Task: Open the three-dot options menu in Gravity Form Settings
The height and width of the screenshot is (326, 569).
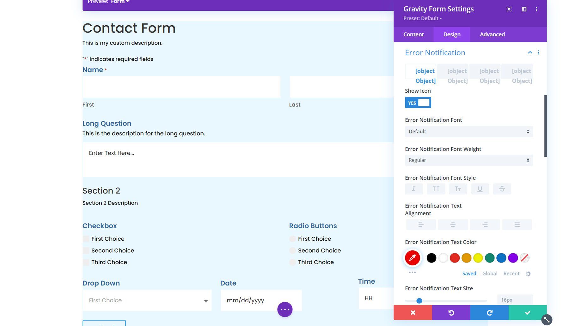Action: [536, 9]
